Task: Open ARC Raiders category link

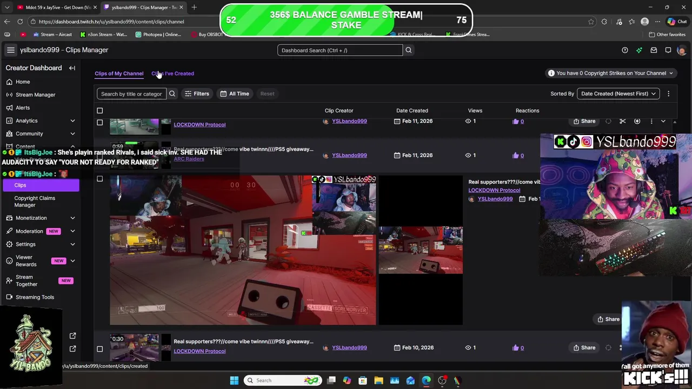Action: tap(189, 159)
